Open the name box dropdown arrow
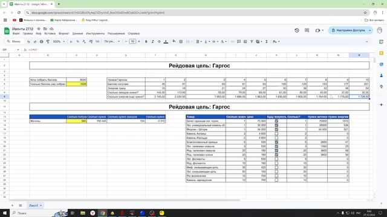 tap(18, 50)
